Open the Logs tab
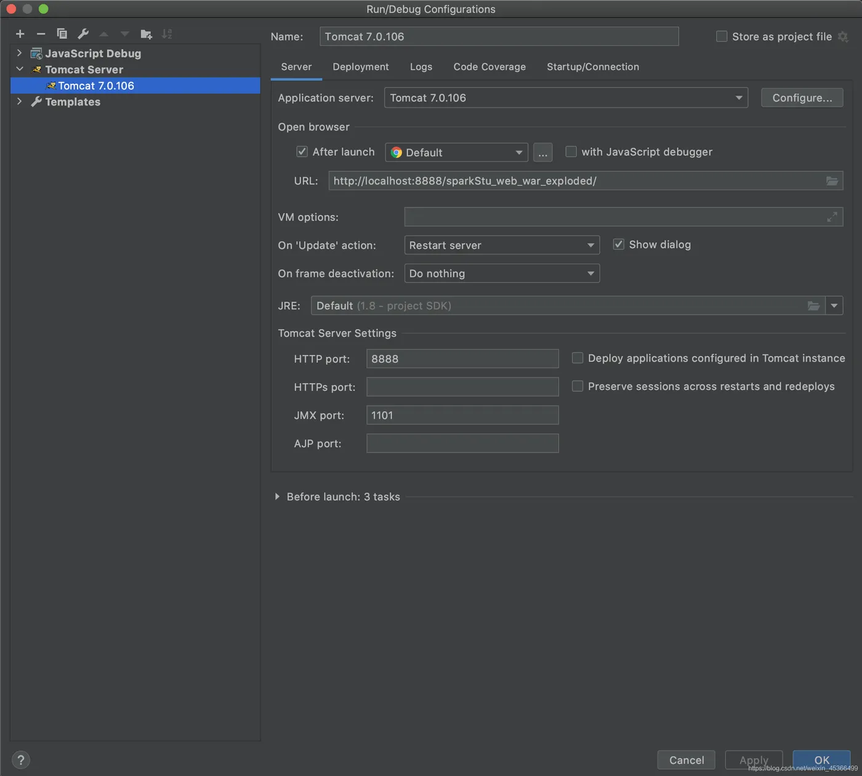 (x=421, y=67)
